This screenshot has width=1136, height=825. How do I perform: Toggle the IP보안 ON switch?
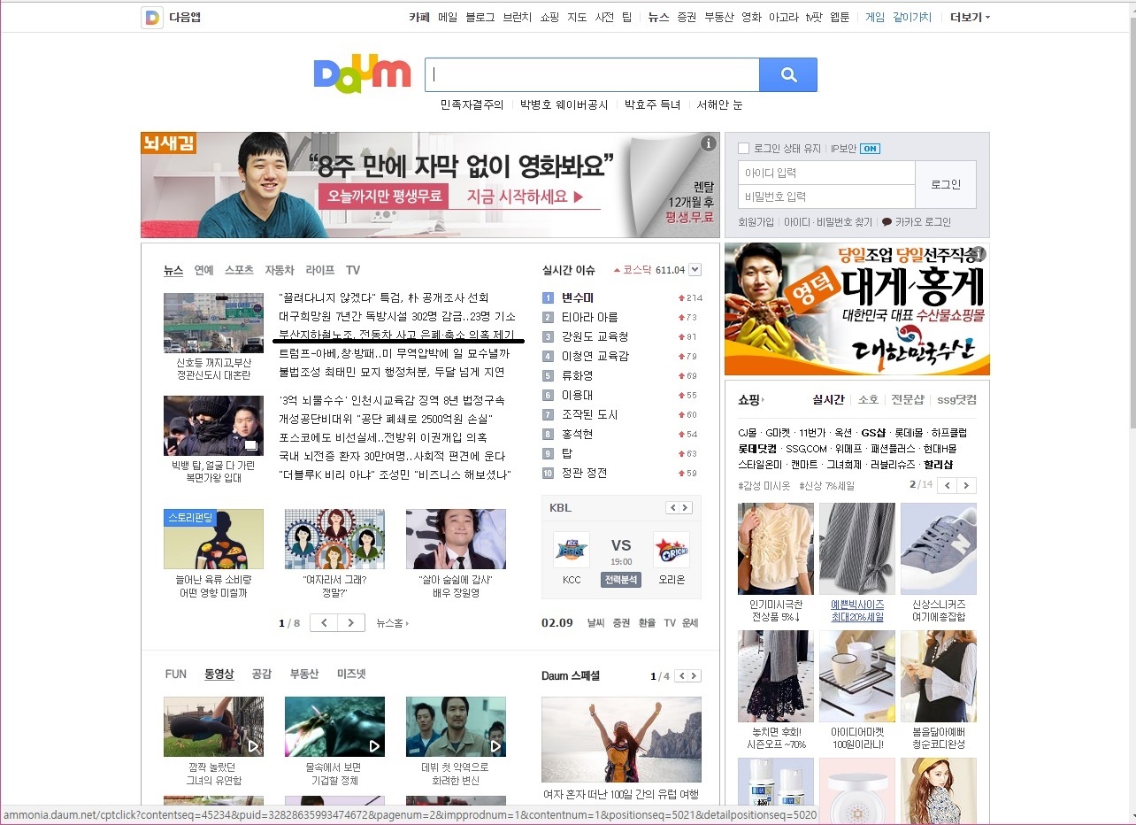pos(870,149)
